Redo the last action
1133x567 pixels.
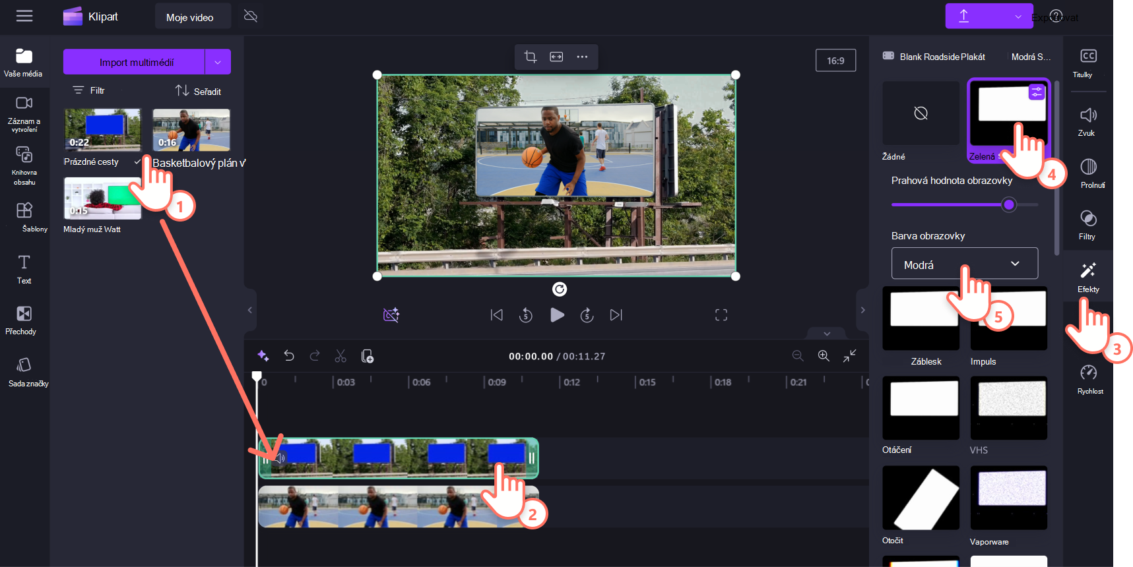click(x=315, y=356)
